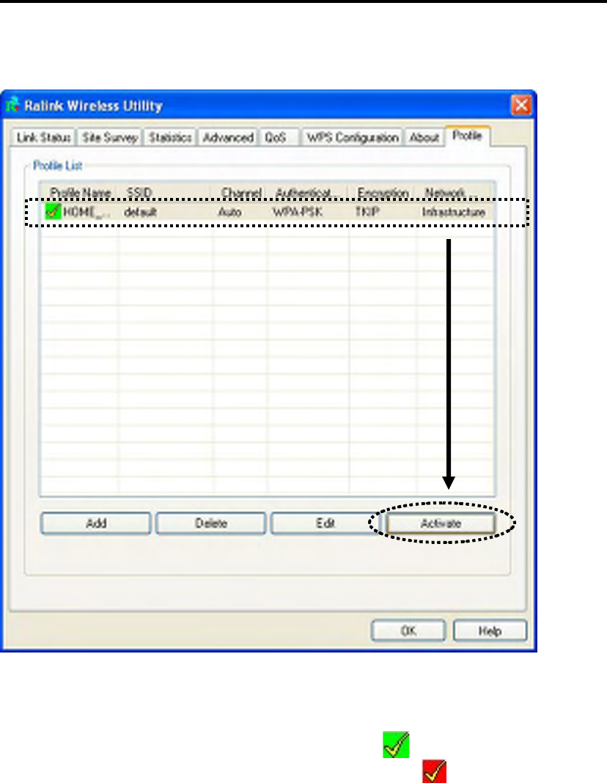607x783 pixels.
Task: Sort by Channel column header
Action: (x=240, y=192)
